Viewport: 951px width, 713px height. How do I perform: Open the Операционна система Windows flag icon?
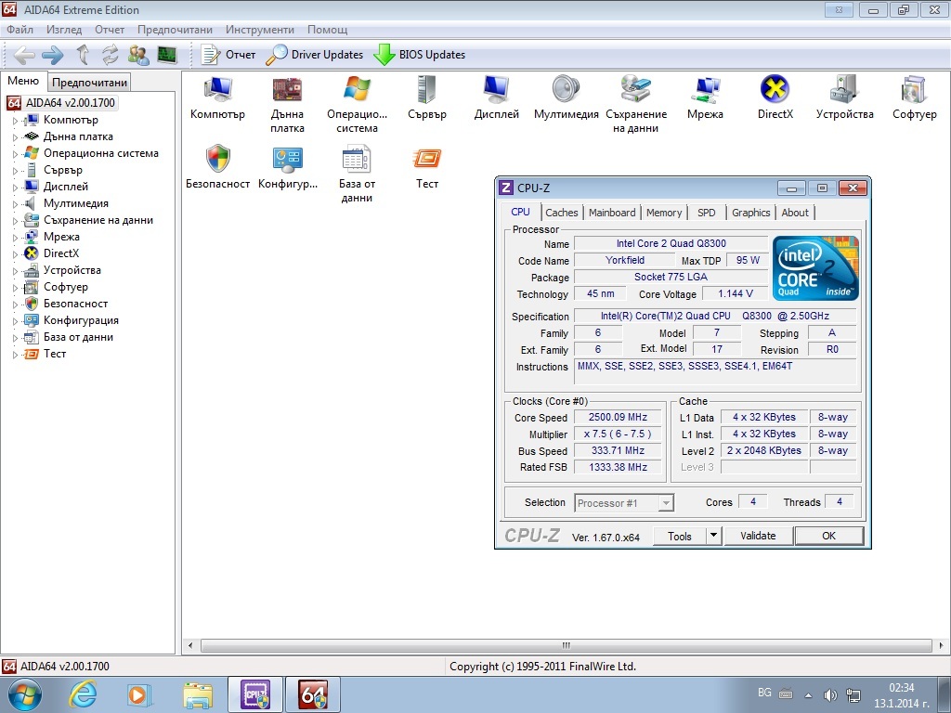(x=357, y=89)
